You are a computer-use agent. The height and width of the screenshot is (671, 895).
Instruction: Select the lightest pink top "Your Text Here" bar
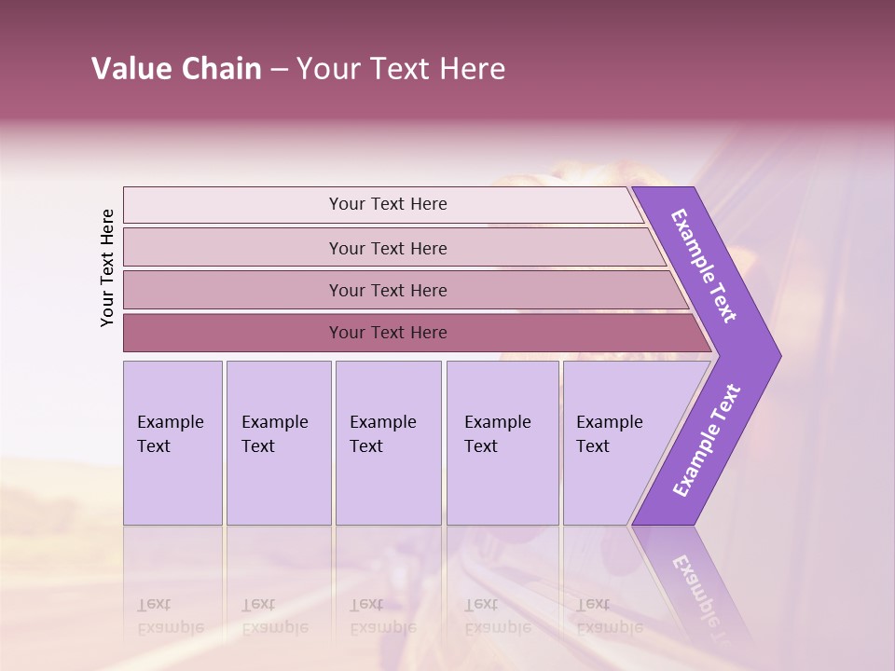click(383, 204)
